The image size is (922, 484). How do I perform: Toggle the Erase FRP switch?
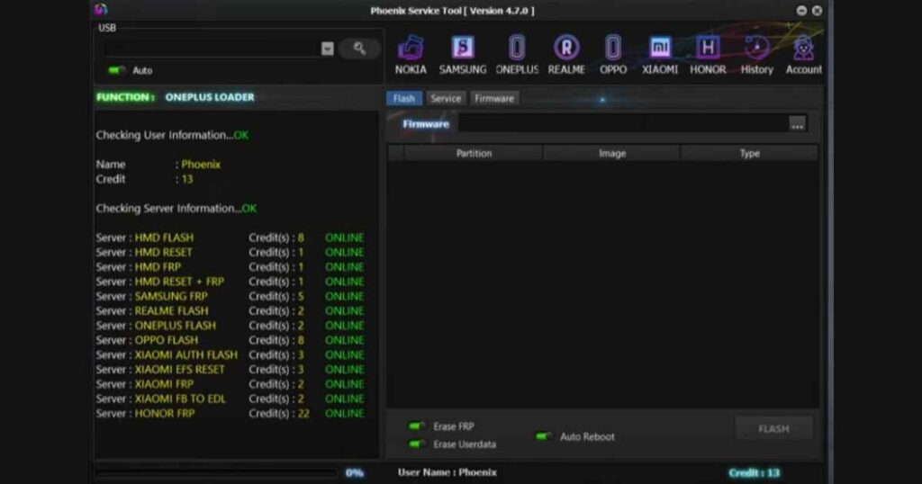(x=417, y=426)
